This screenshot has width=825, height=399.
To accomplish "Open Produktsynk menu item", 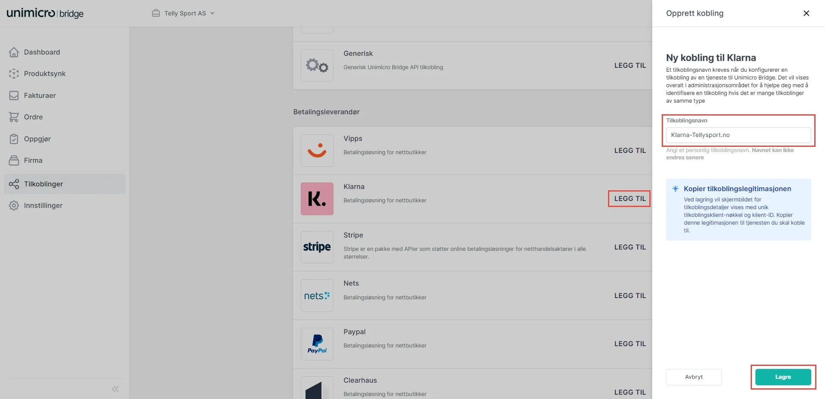I will click(x=64, y=73).
